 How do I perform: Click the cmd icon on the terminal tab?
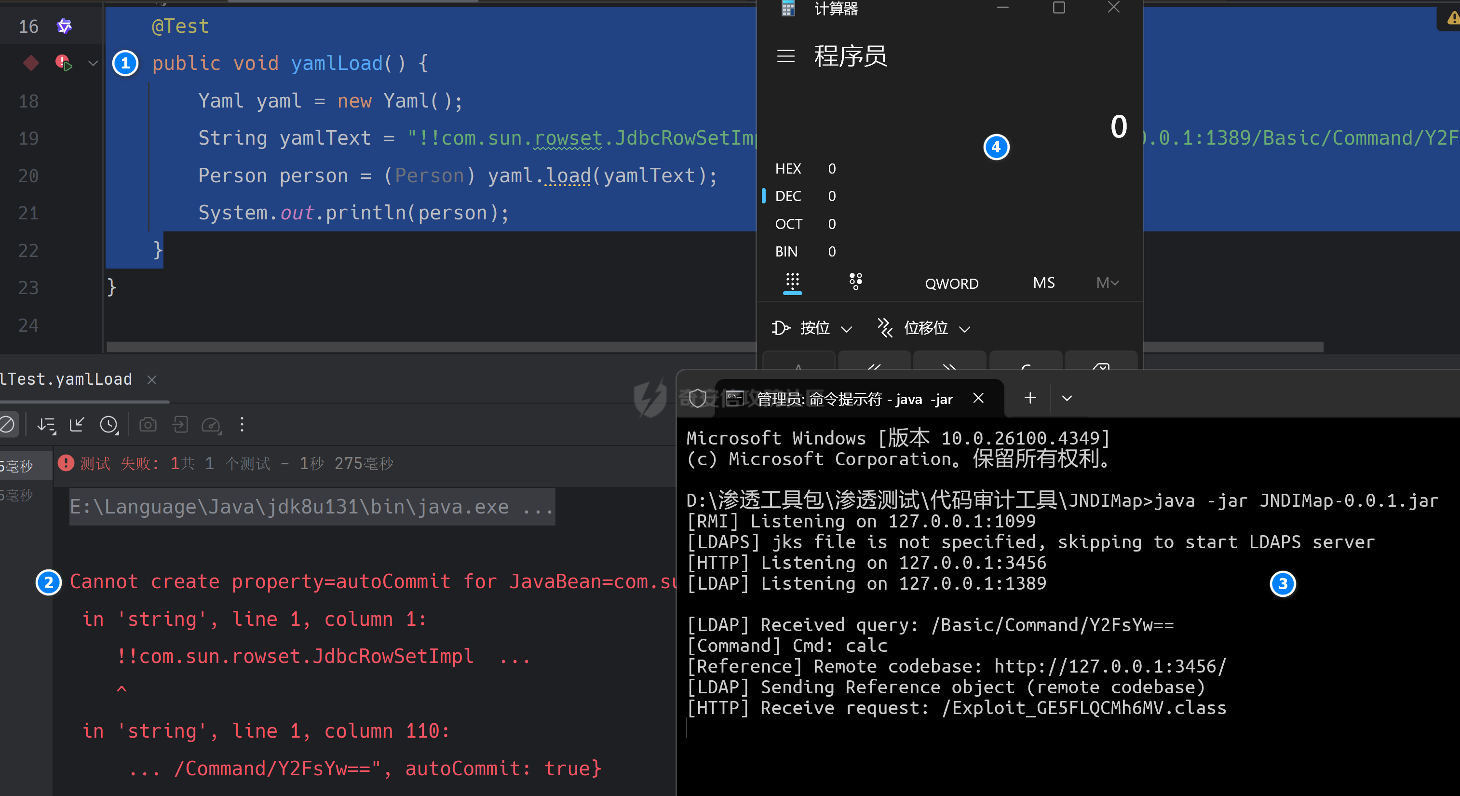pos(735,399)
